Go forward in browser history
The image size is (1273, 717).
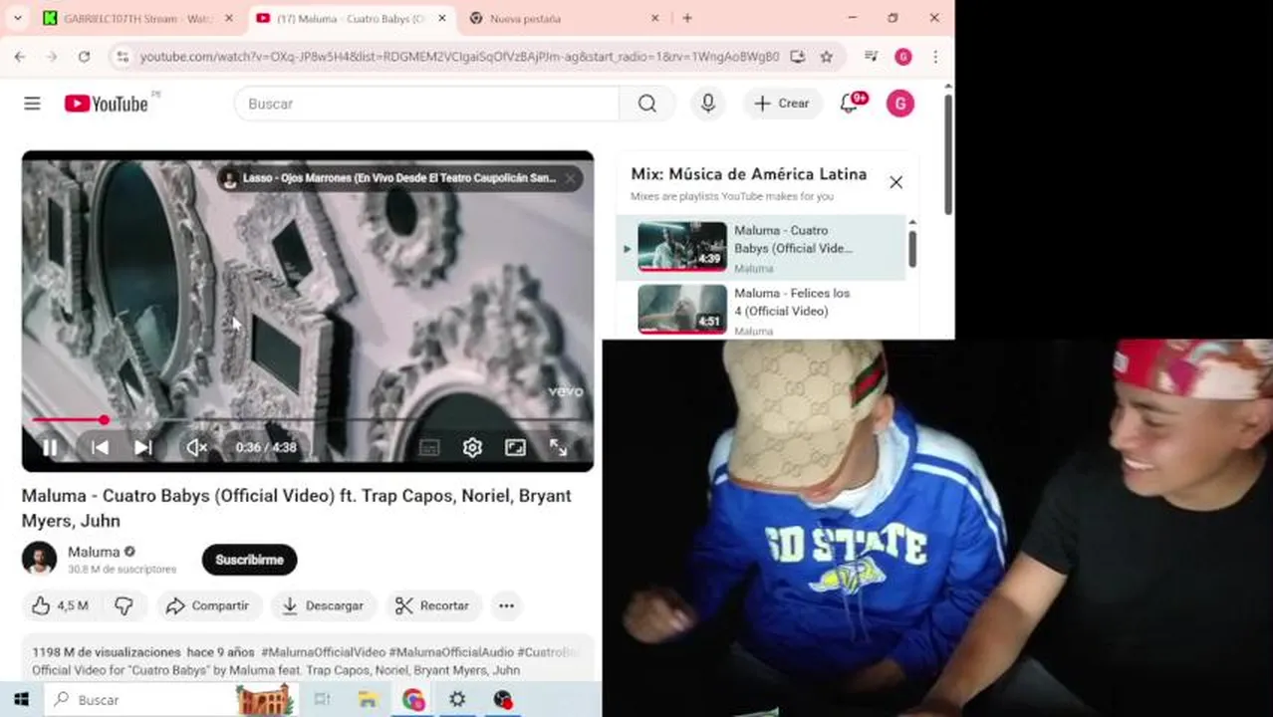pos(52,57)
